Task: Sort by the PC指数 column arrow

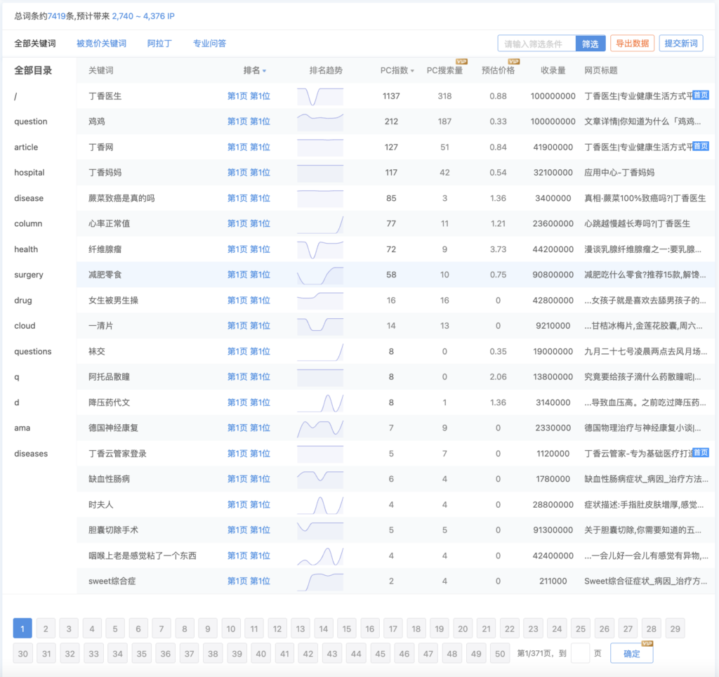Action: (x=412, y=71)
